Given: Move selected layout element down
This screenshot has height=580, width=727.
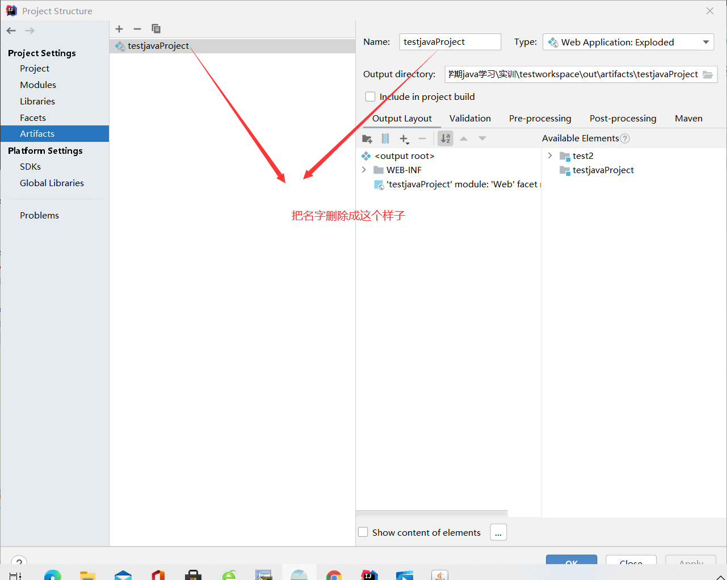Looking at the screenshot, I should click(482, 138).
